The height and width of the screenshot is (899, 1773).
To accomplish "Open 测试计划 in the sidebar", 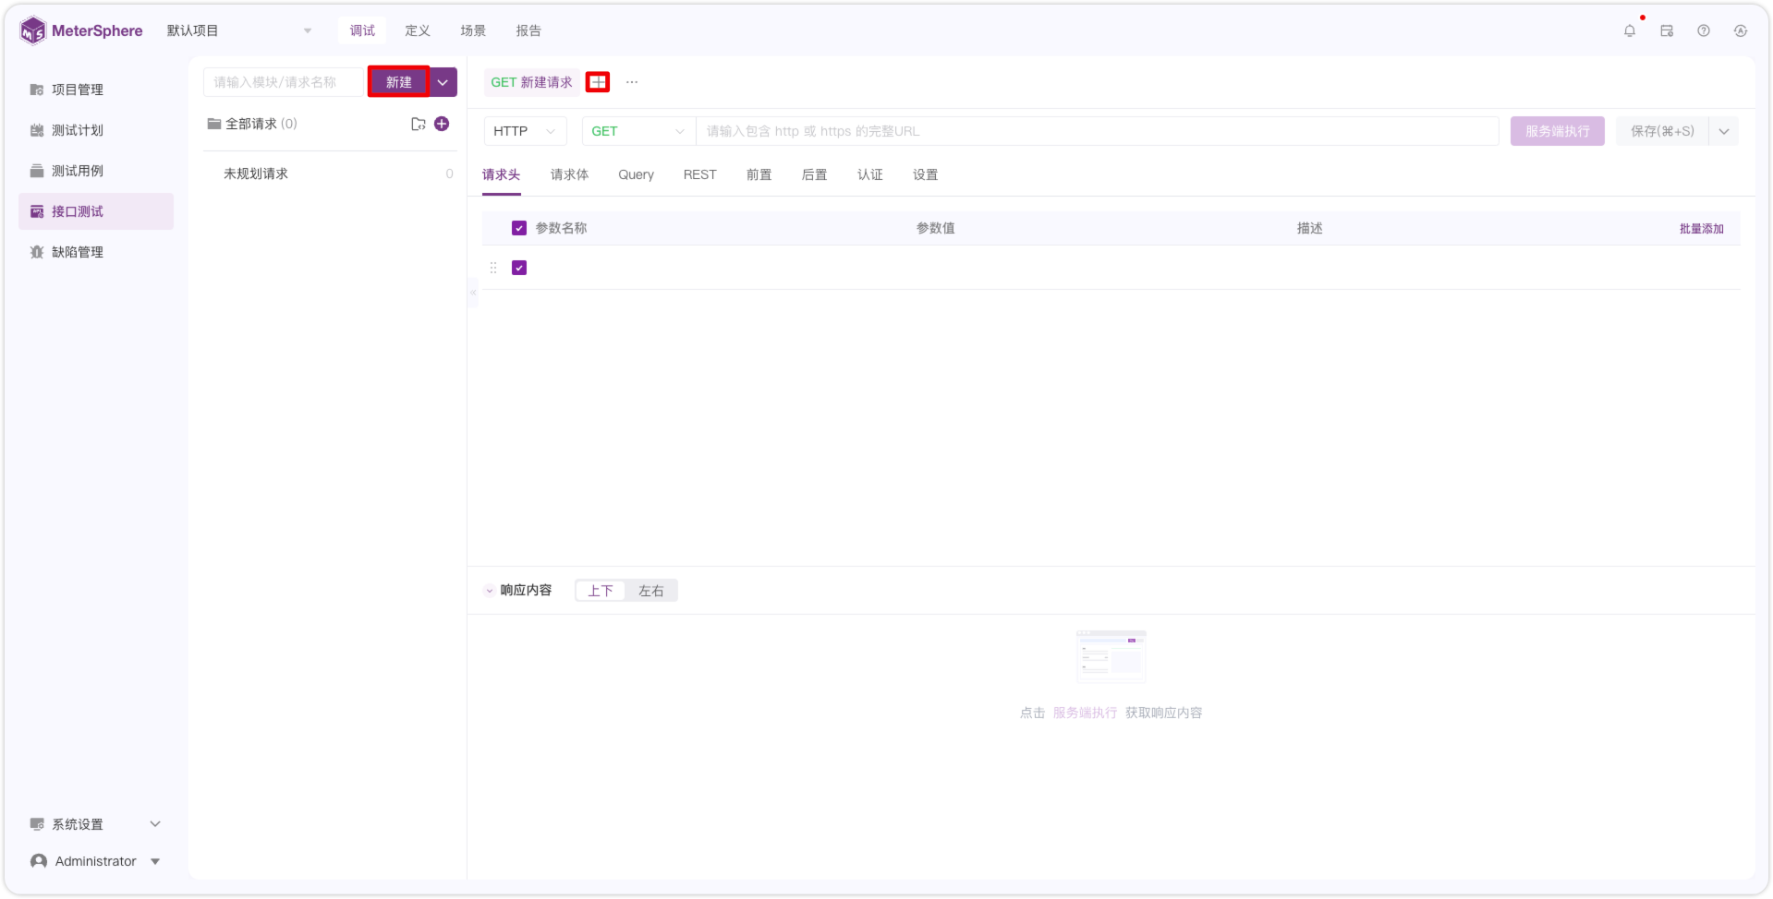I will [x=96, y=130].
